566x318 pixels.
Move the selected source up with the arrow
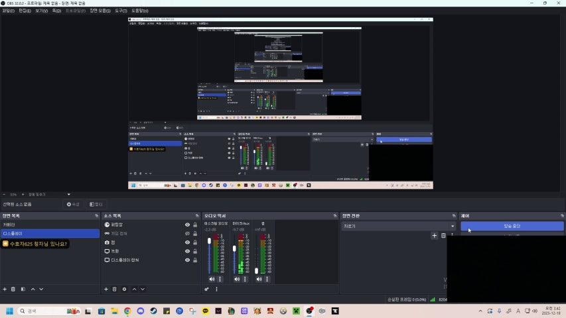134,289
